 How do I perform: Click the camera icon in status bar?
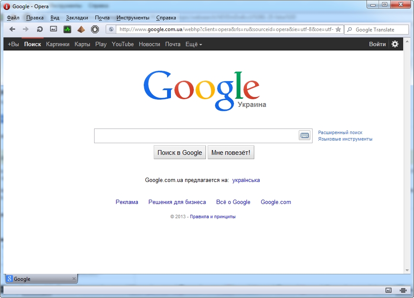click(x=403, y=290)
